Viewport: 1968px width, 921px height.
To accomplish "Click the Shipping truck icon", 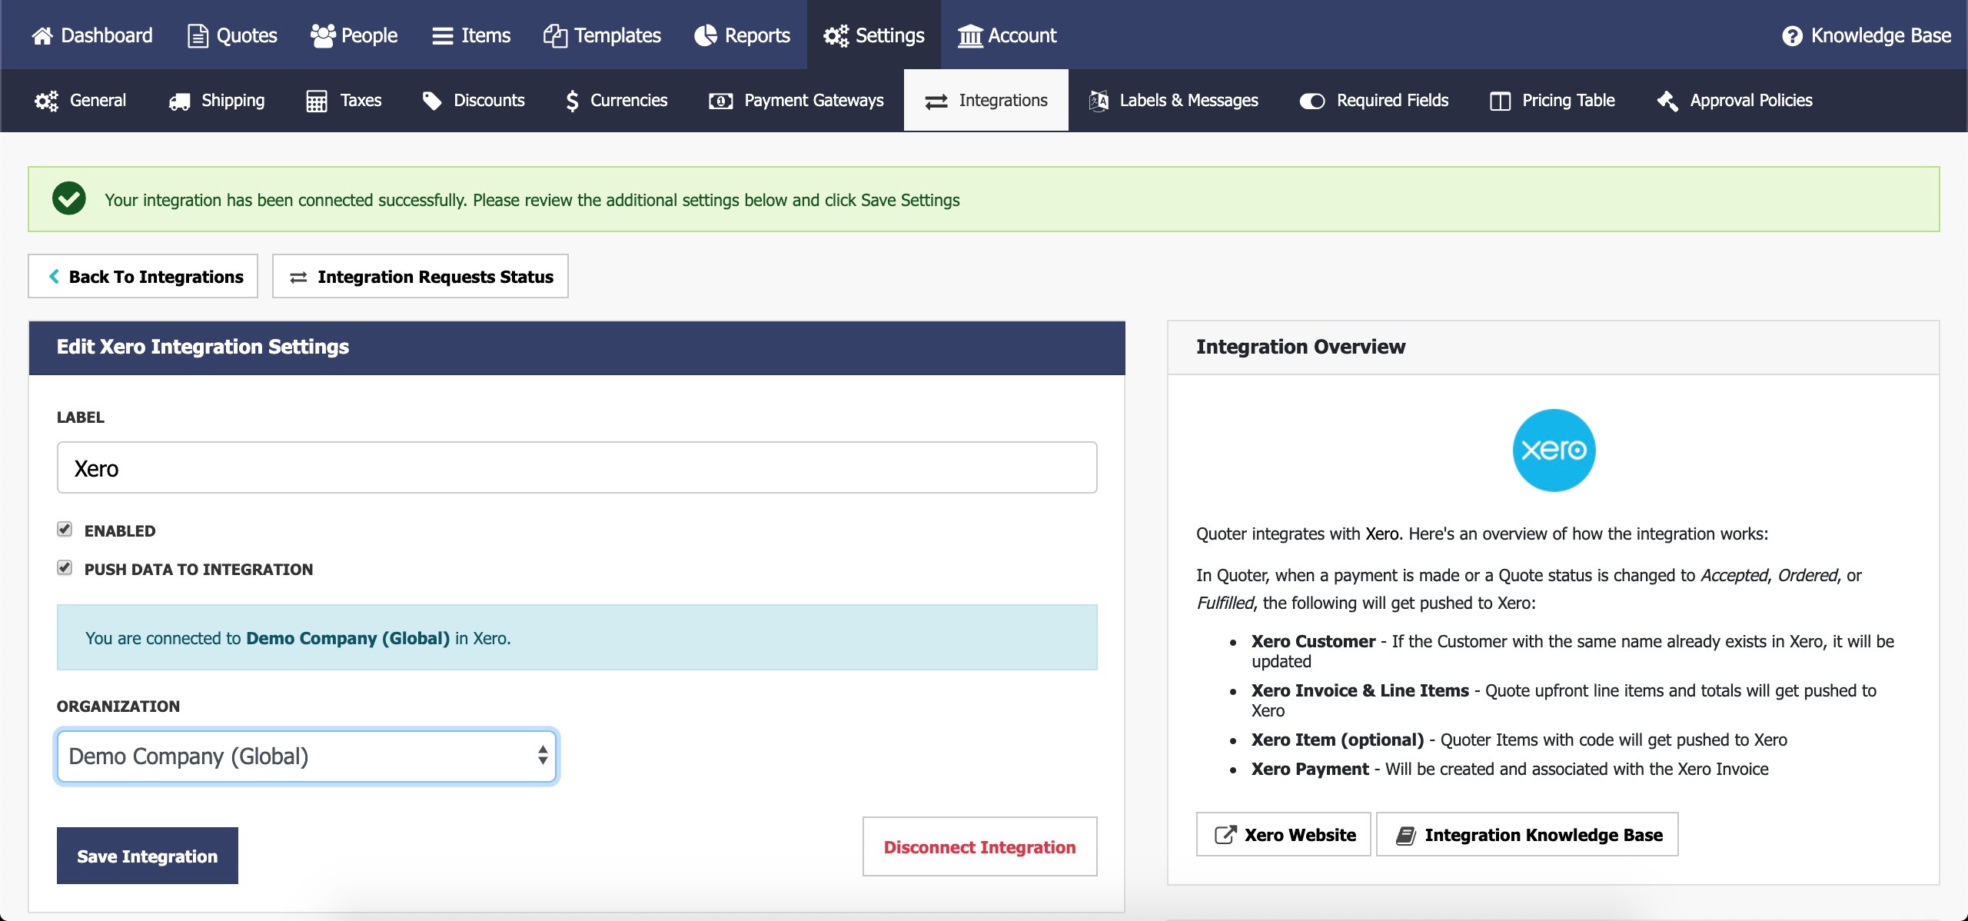I will [x=180, y=101].
